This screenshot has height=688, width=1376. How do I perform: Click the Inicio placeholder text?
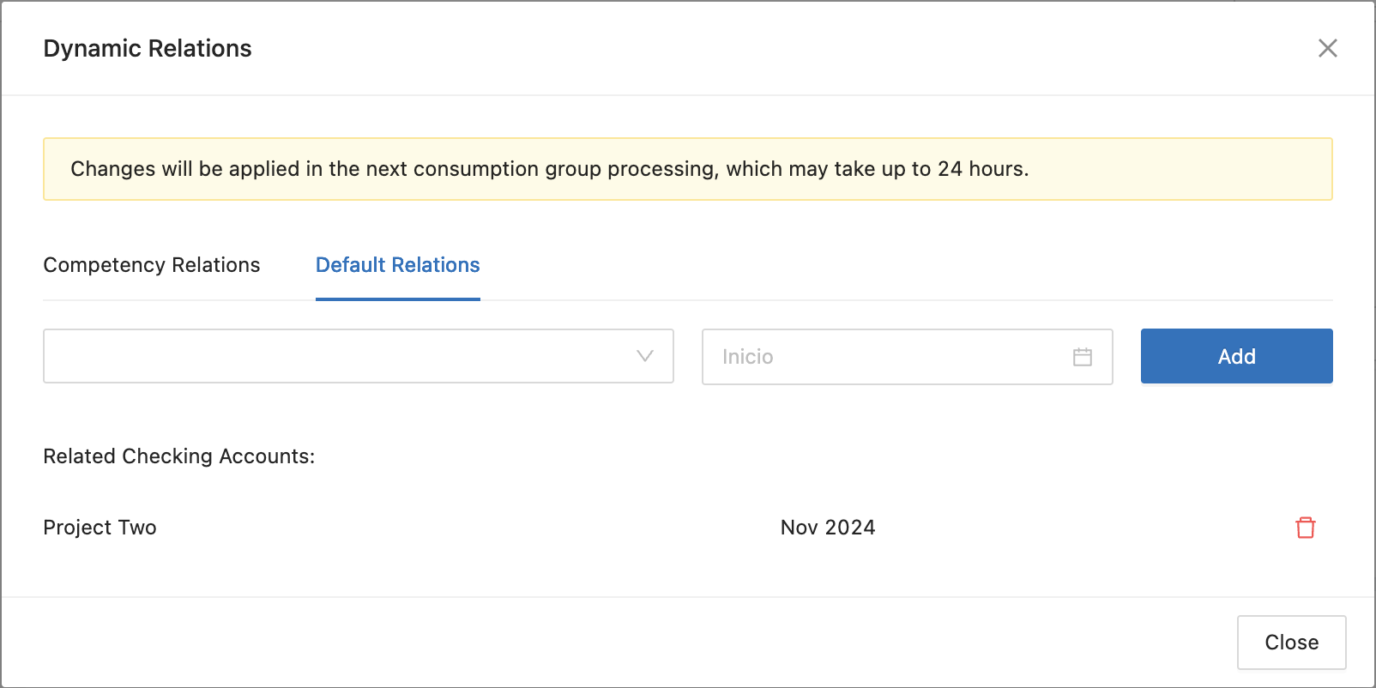747,357
